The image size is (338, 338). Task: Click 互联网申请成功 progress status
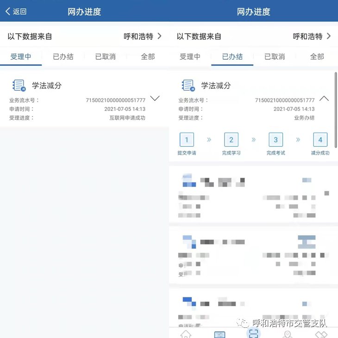pyautogui.click(x=127, y=118)
